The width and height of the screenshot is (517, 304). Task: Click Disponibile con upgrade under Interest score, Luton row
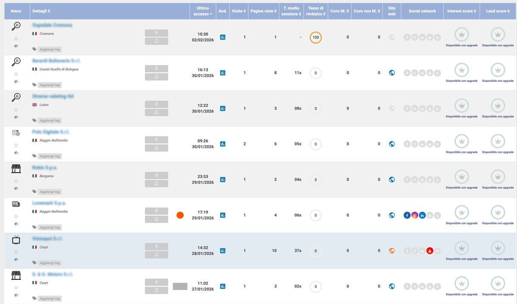(x=461, y=117)
